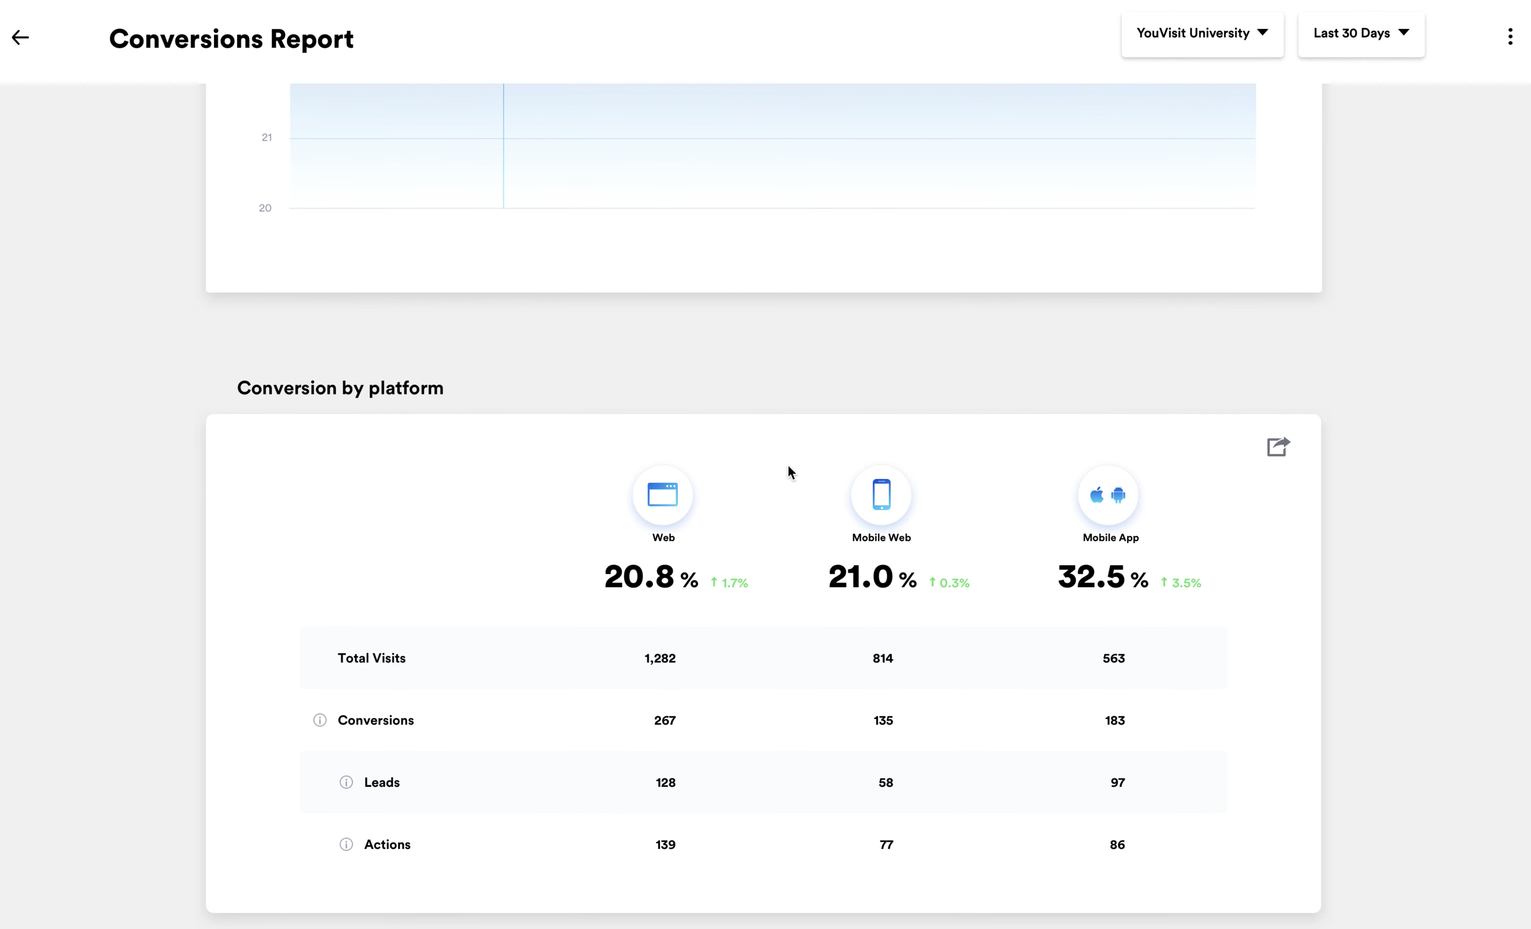Click Web actions value 139
This screenshot has width=1531, height=929.
(x=666, y=845)
